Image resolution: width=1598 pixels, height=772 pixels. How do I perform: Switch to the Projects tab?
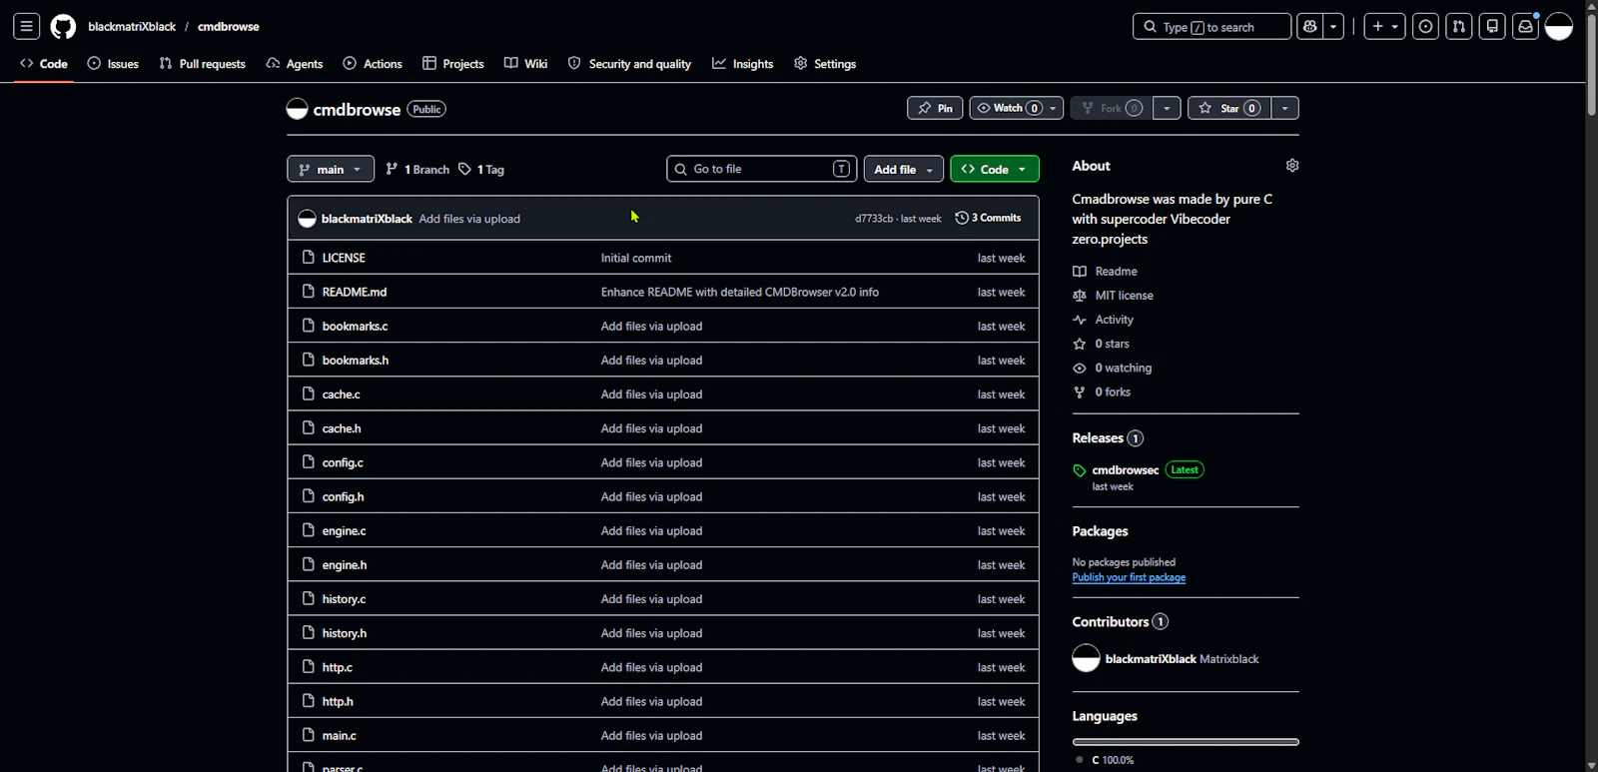(453, 64)
